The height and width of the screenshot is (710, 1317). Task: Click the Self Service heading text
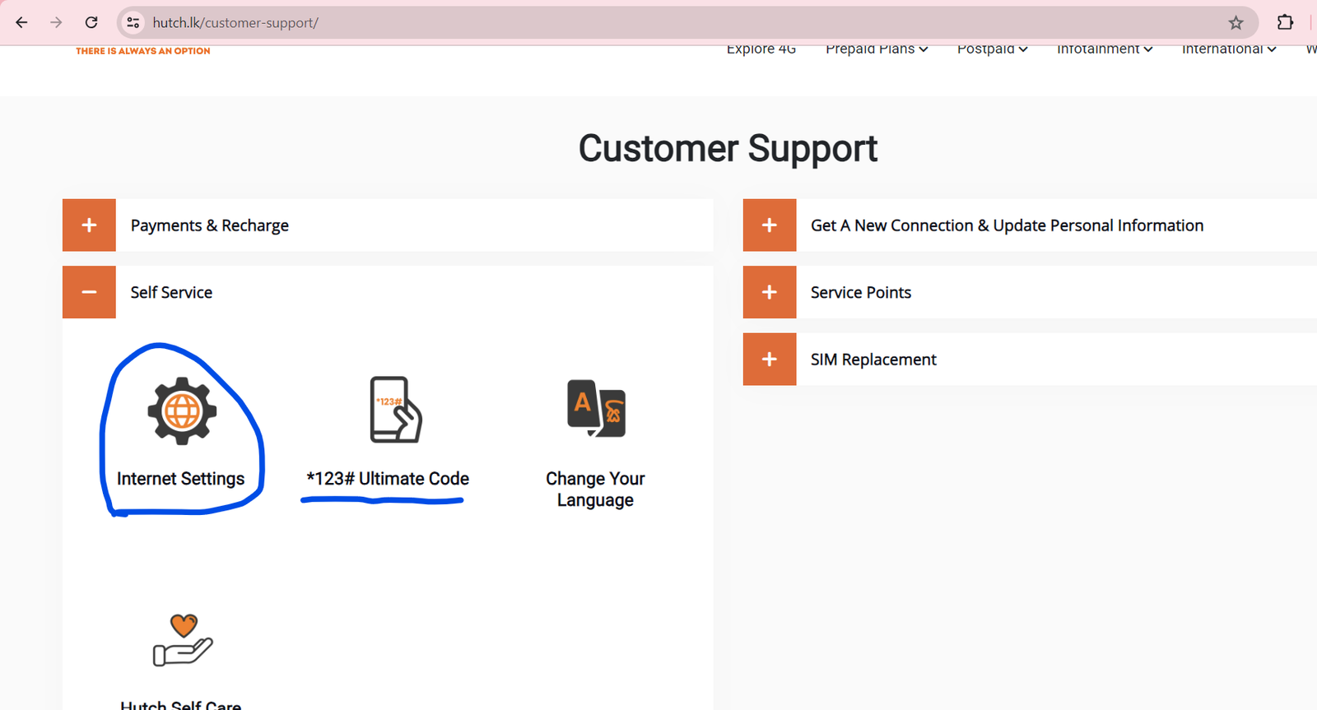(x=171, y=292)
